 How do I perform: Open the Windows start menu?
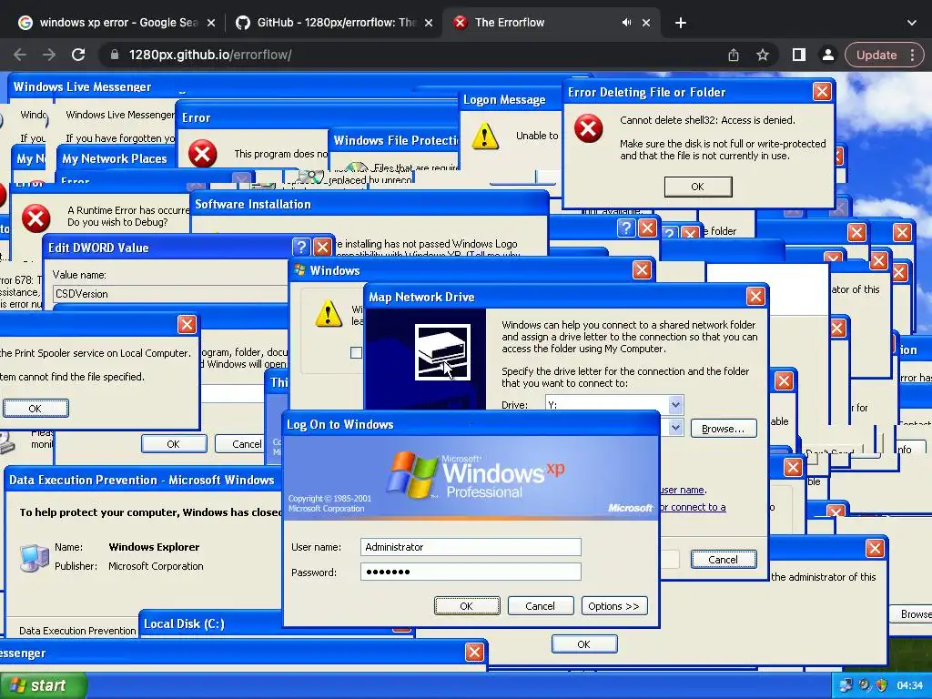click(43, 685)
